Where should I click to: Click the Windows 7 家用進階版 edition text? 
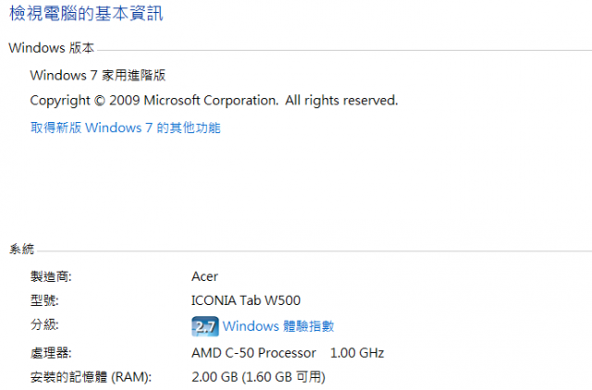pyautogui.click(x=98, y=75)
